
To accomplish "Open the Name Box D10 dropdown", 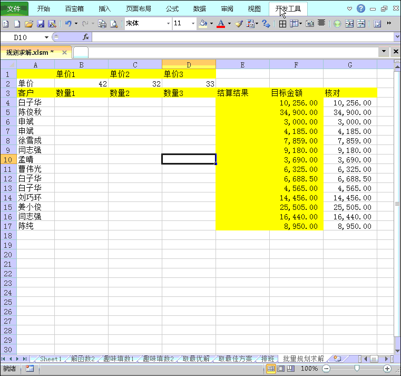I will pyautogui.click(x=46, y=37).
